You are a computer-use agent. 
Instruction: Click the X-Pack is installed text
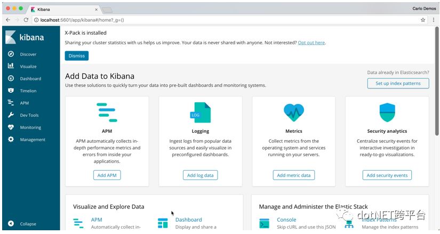85,33
